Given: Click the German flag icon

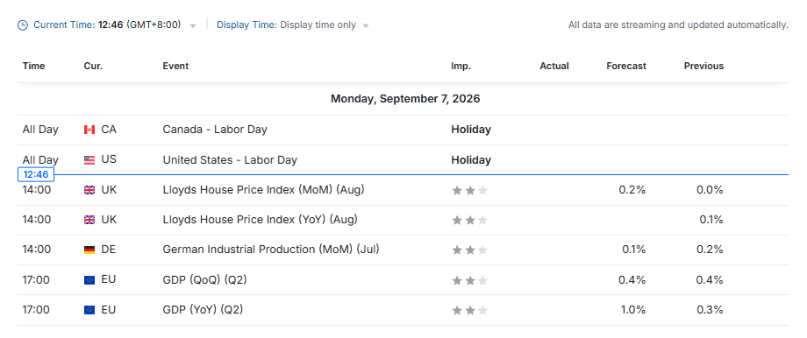Looking at the screenshot, I should tap(89, 250).
